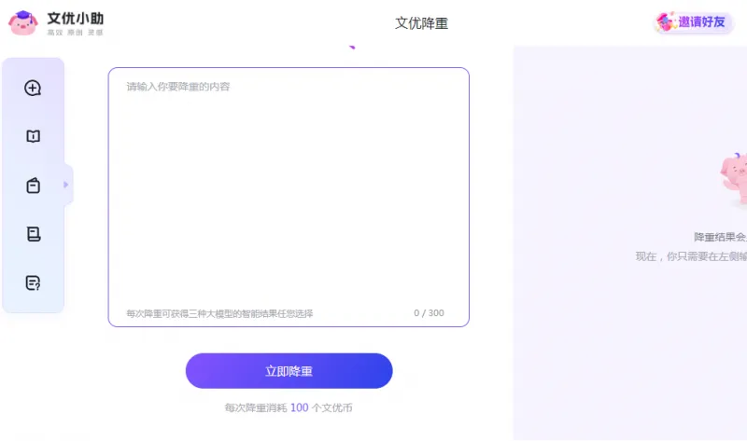Click the clipboard box icon in sidebar
Screen dimensions: 747x441
coord(33,186)
